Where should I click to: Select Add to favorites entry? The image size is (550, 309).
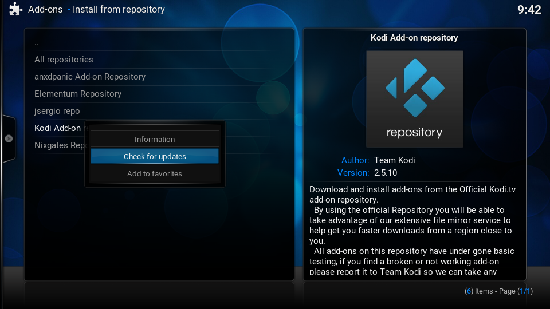coord(155,173)
